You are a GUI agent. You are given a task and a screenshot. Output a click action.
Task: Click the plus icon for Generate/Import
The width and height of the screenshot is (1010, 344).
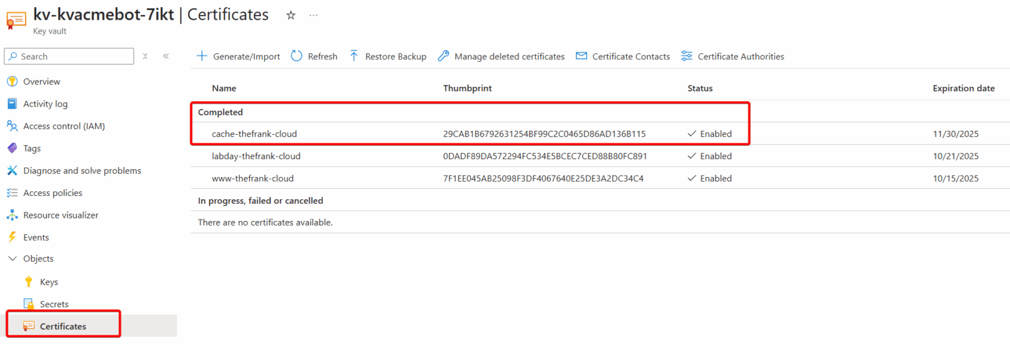pos(202,56)
